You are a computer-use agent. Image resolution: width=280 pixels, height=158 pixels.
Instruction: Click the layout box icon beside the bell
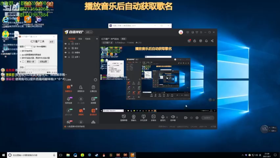(x=201, y=41)
